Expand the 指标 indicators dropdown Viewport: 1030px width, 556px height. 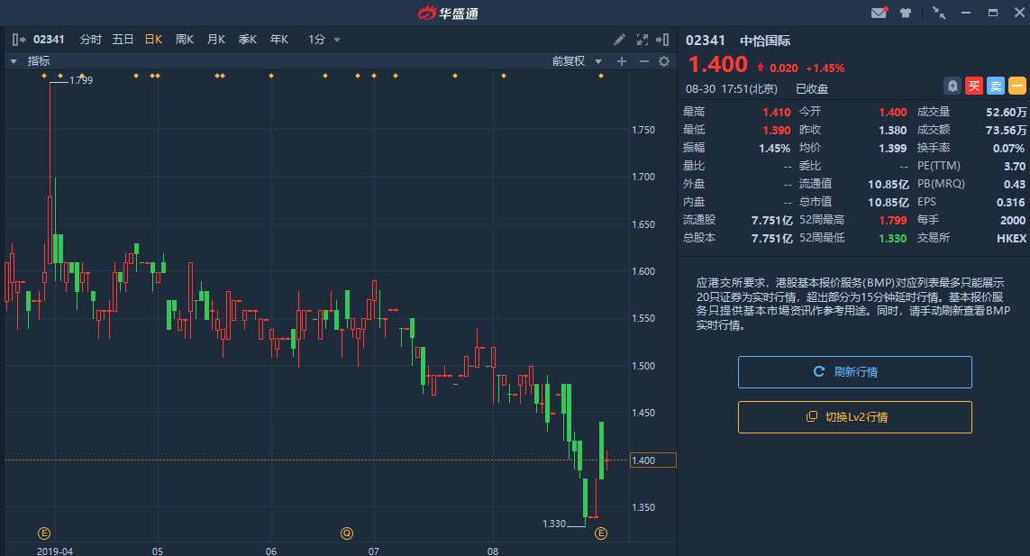pos(31,61)
